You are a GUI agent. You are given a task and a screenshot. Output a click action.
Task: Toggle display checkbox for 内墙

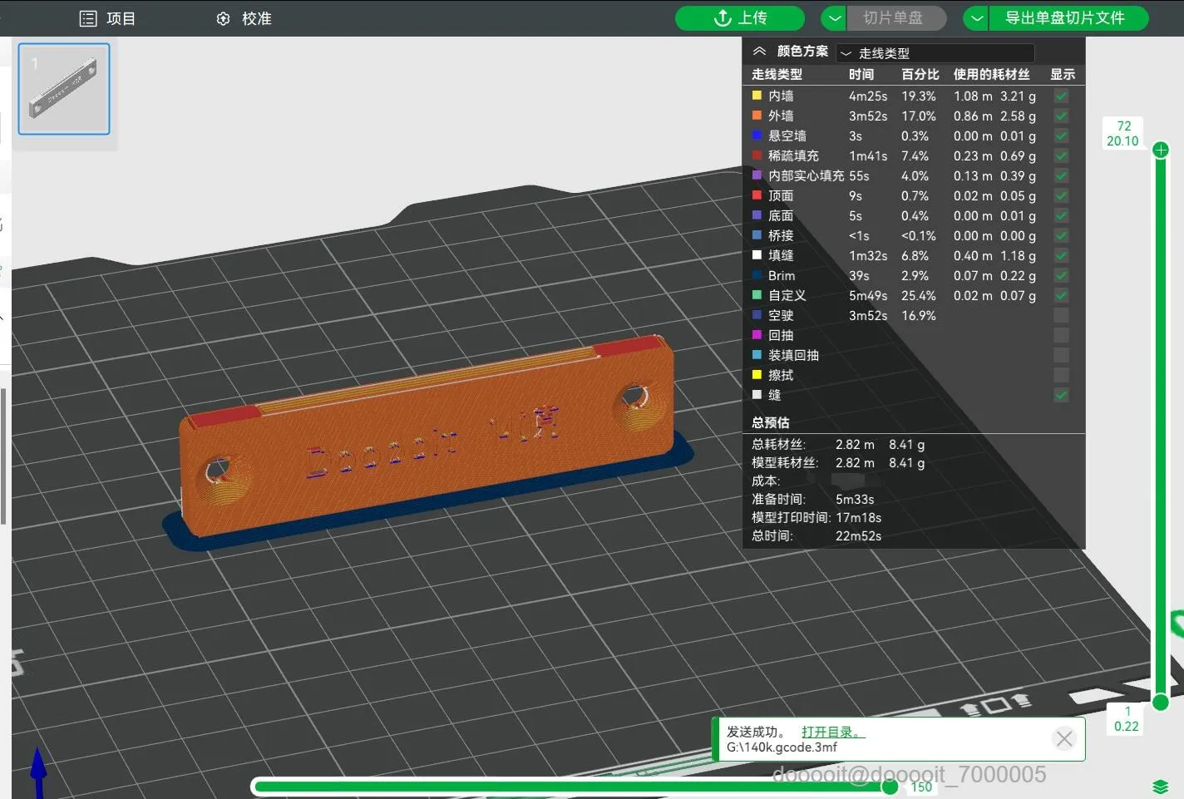(1061, 96)
